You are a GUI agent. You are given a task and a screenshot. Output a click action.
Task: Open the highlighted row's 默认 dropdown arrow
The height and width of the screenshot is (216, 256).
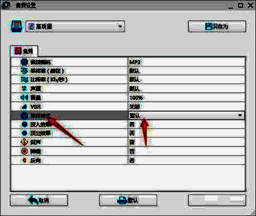240,116
